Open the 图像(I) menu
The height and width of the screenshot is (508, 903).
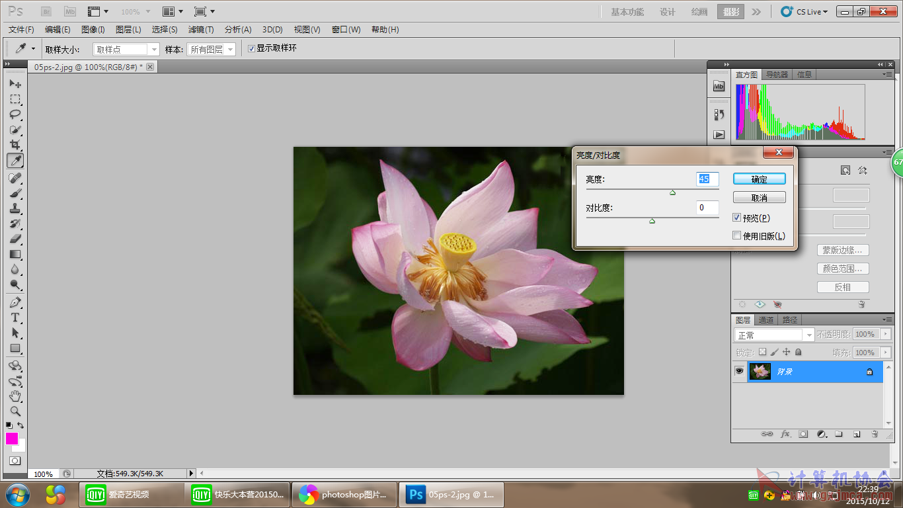pos(93,30)
